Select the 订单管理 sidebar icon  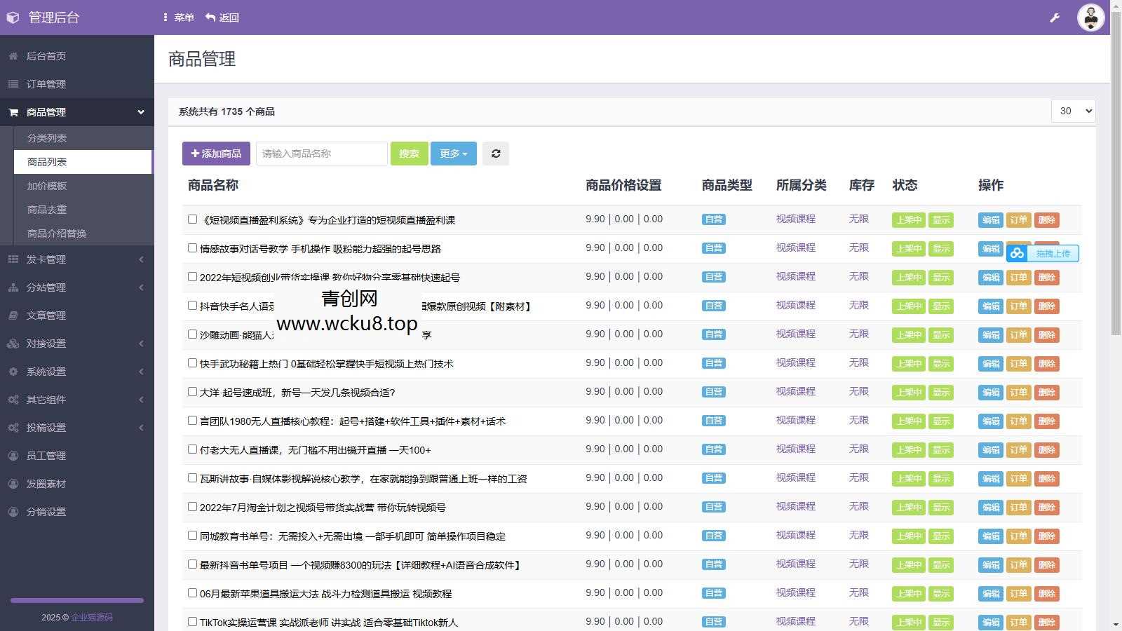(12, 84)
